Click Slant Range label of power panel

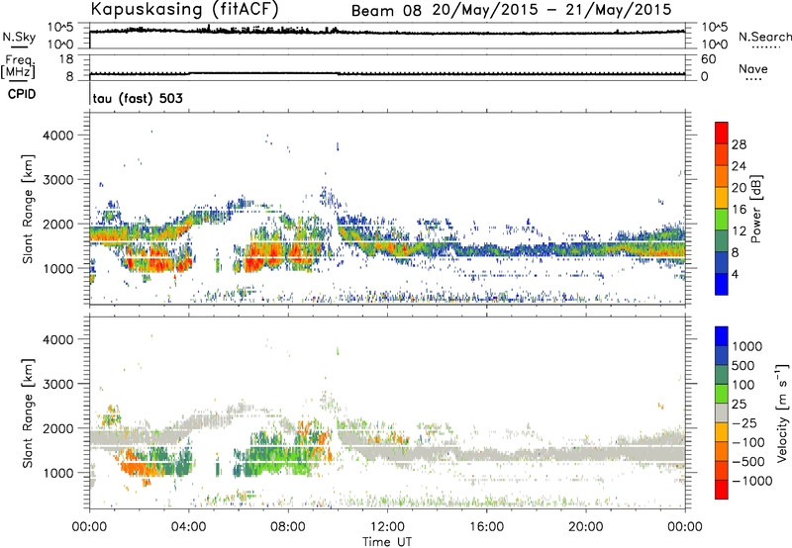[x=28, y=209]
